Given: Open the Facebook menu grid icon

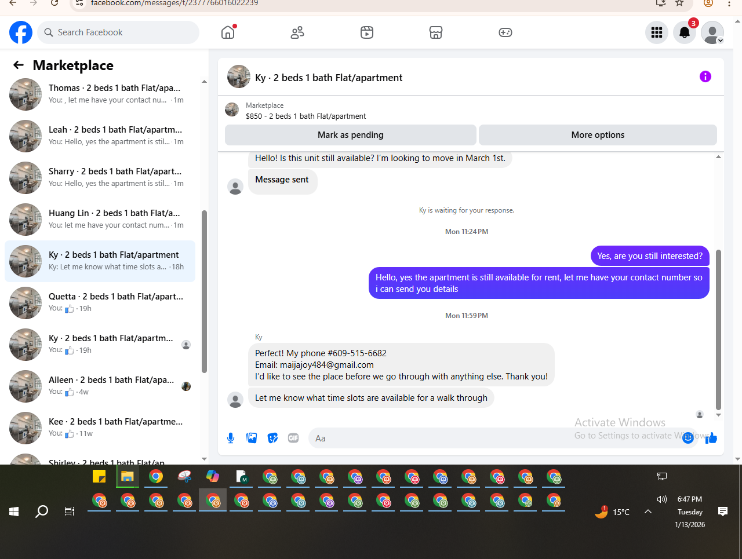Looking at the screenshot, I should (657, 32).
